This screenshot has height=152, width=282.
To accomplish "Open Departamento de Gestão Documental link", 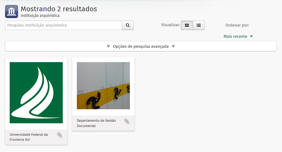I will pos(96,123).
